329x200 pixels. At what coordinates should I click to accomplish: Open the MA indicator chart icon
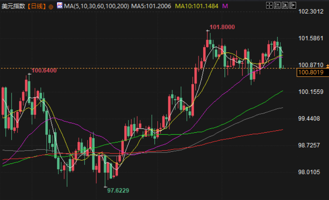pos(60,5)
